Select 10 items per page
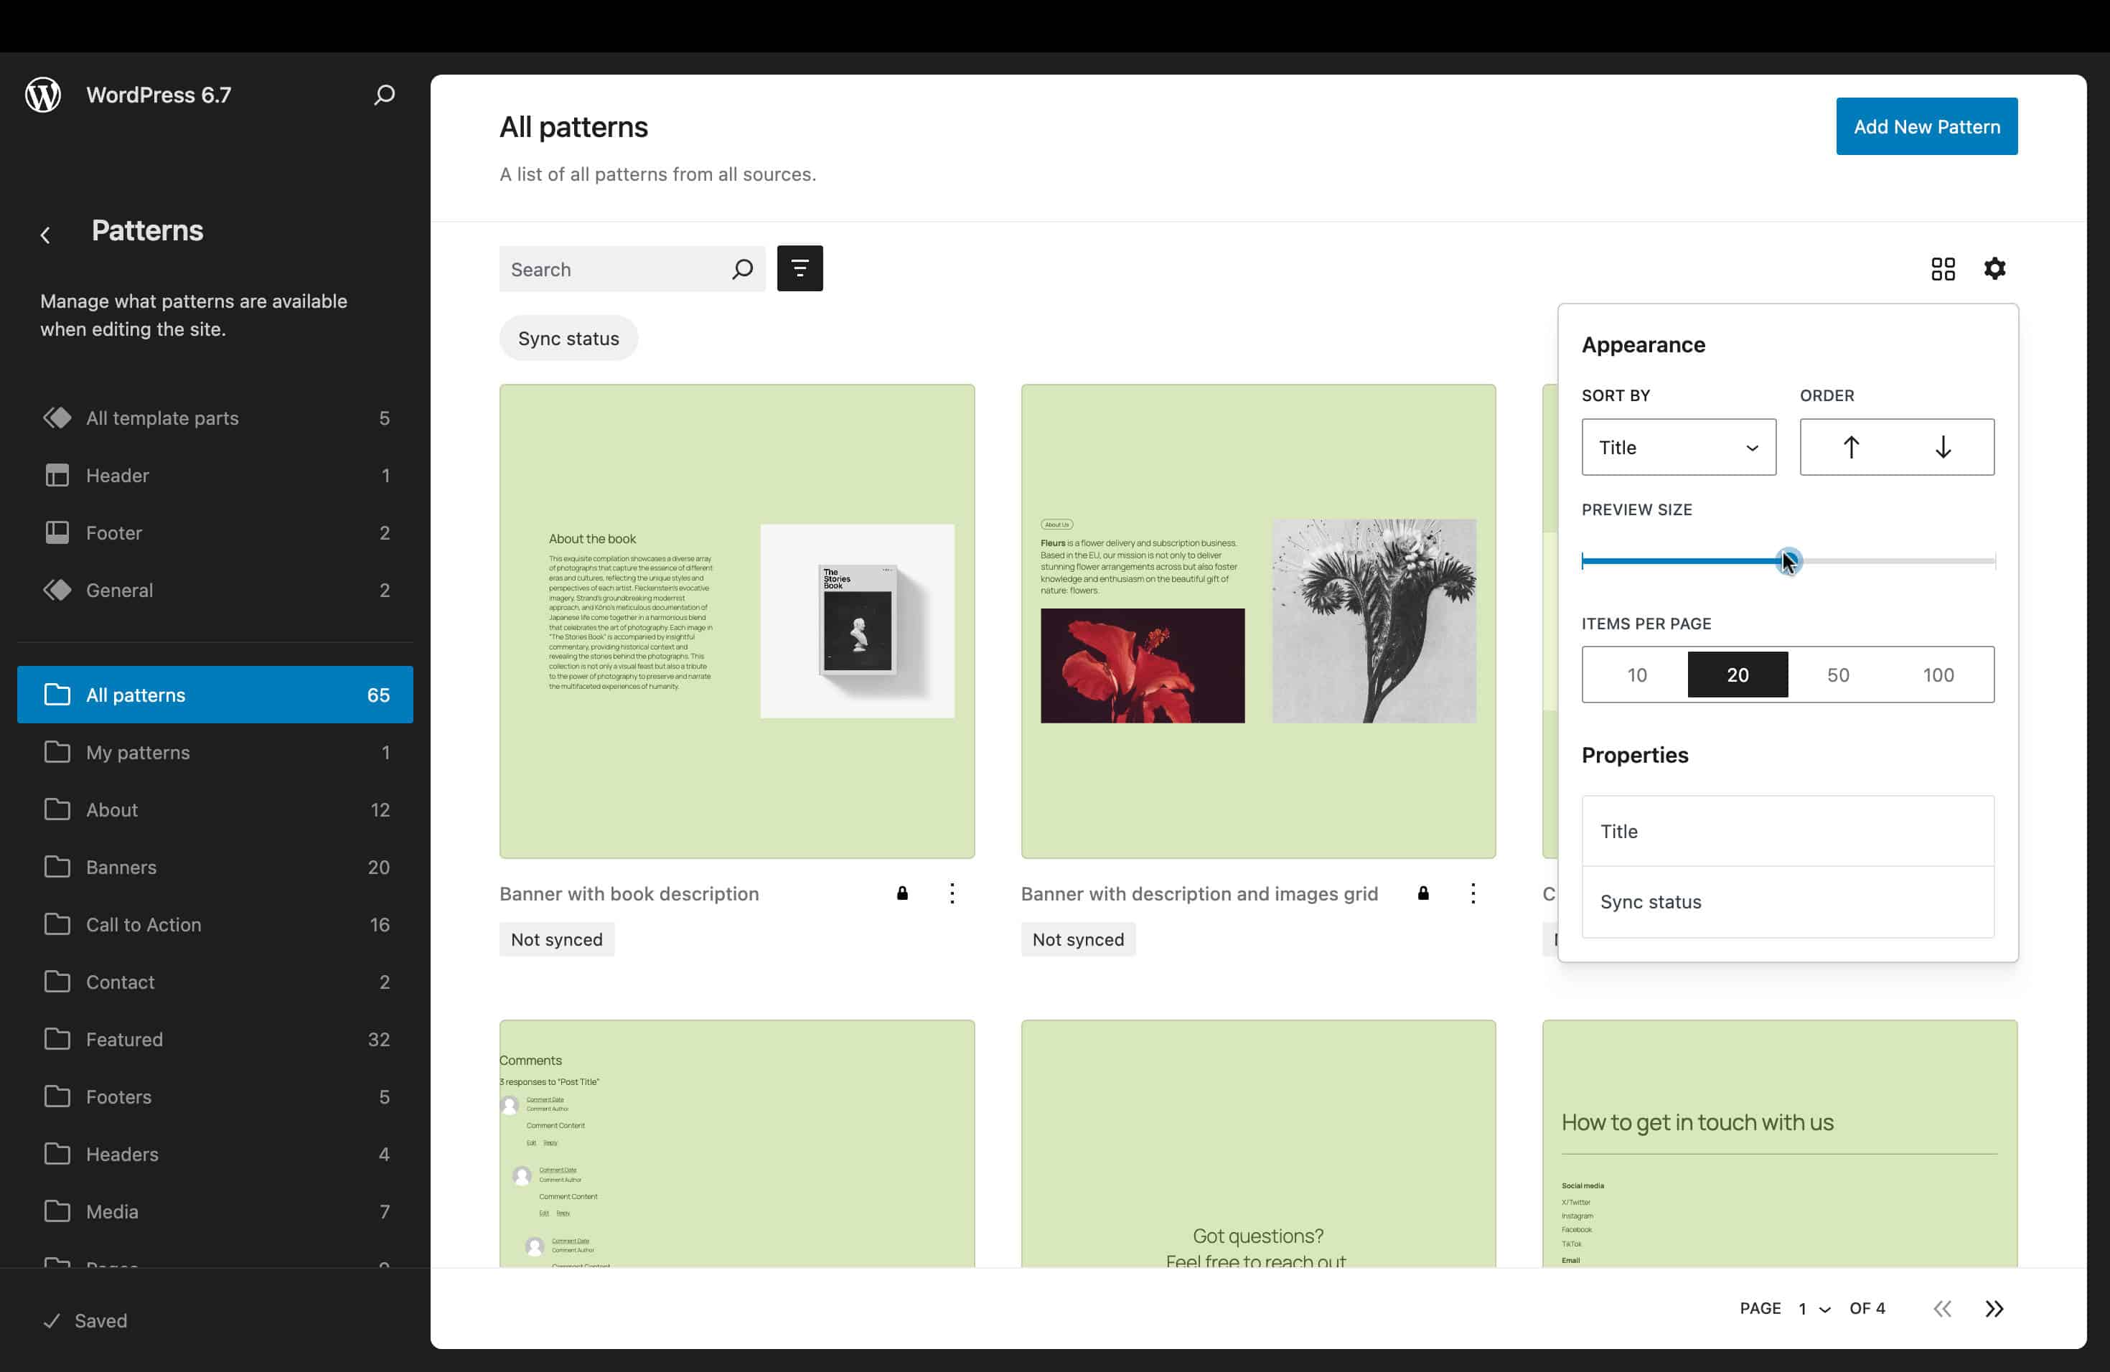The width and height of the screenshot is (2110, 1372). pos(1636,675)
